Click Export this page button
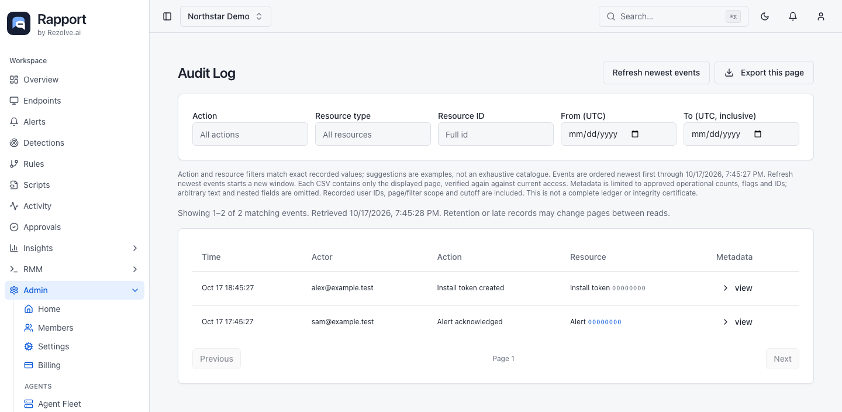Viewport: 842px width, 412px height. (x=764, y=73)
